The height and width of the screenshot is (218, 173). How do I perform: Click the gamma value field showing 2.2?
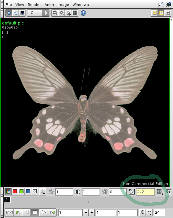145,192
